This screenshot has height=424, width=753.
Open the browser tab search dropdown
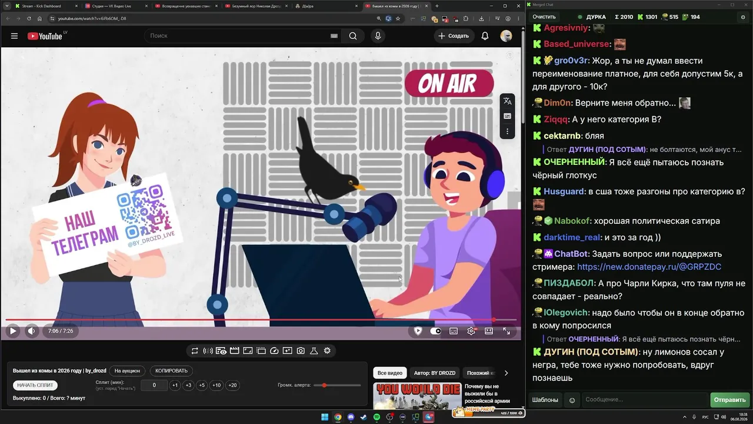click(6, 6)
